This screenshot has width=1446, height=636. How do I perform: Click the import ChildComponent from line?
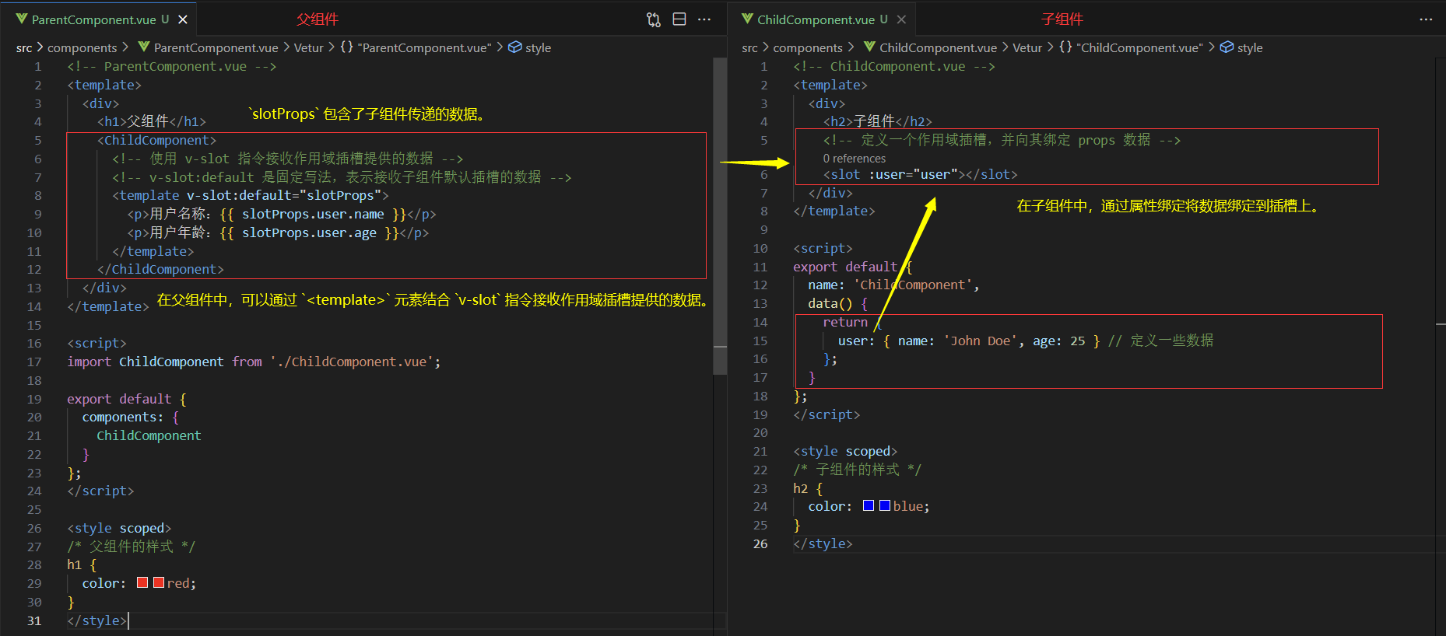point(254,362)
